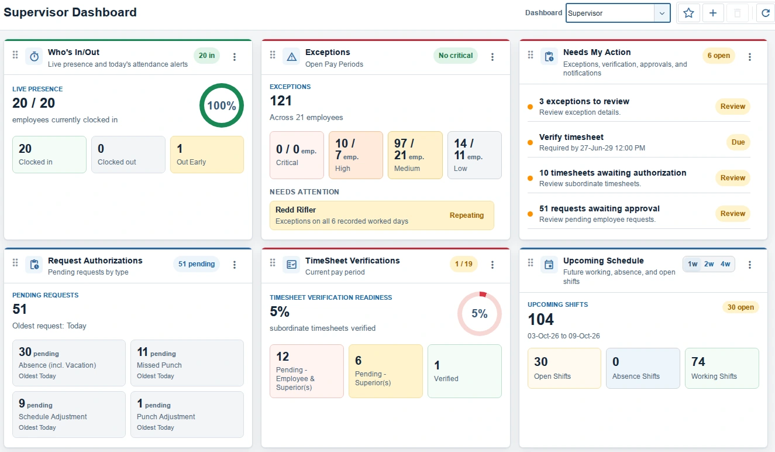Open the Redd Rifler needs-attention row
775x452 pixels.
point(382,215)
